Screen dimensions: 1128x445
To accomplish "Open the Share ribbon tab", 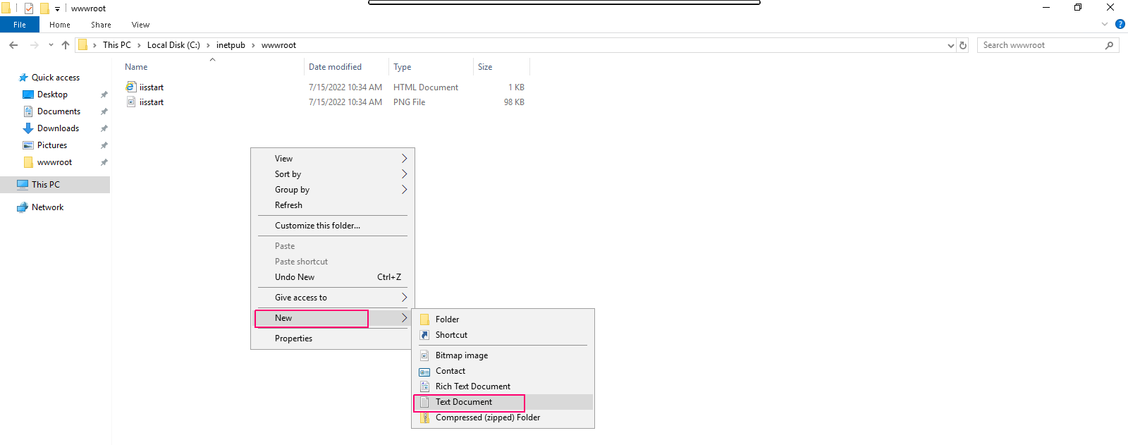I will pyautogui.click(x=101, y=25).
